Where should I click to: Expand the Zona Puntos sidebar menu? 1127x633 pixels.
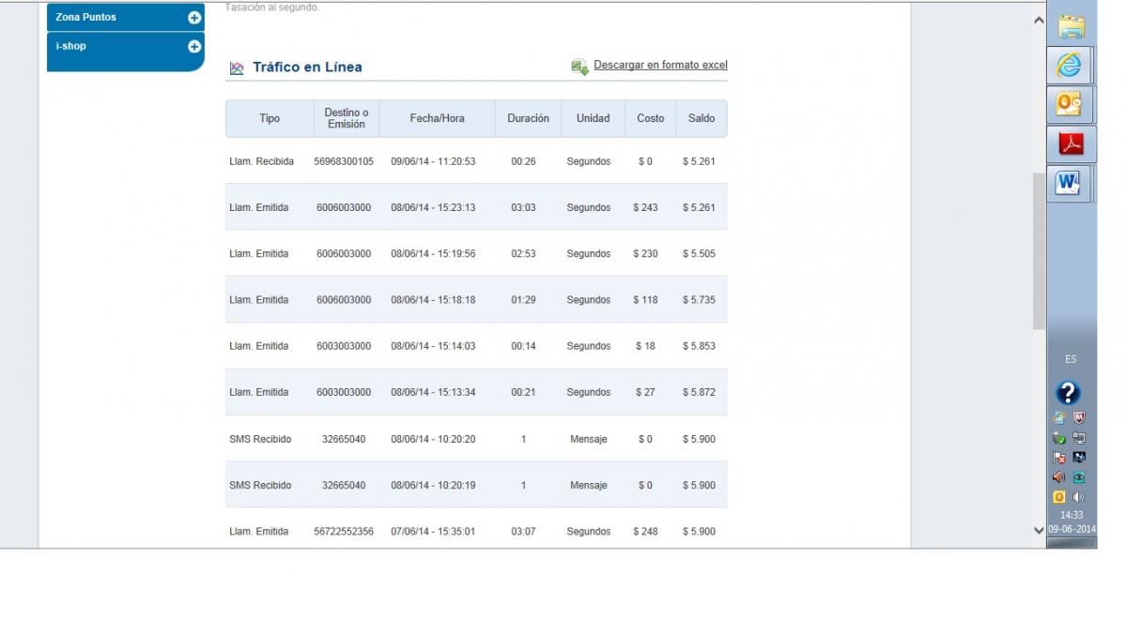[194, 17]
